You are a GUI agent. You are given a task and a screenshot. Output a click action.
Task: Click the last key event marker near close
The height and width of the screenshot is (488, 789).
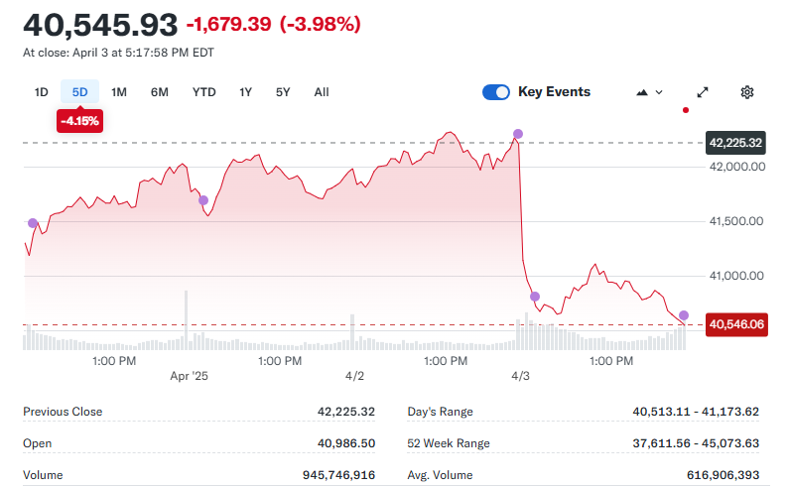coord(684,315)
